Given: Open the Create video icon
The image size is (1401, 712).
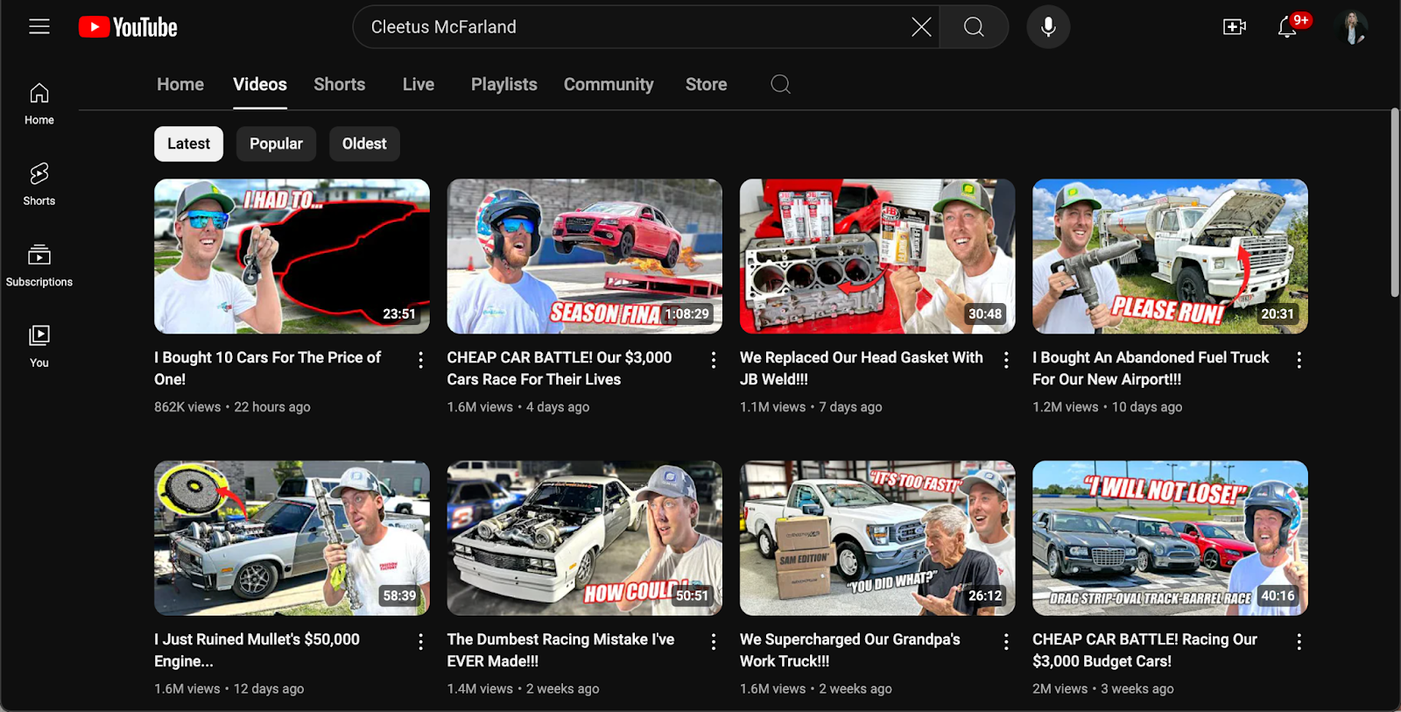Looking at the screenshot, I should click(x=1235, y=27).
